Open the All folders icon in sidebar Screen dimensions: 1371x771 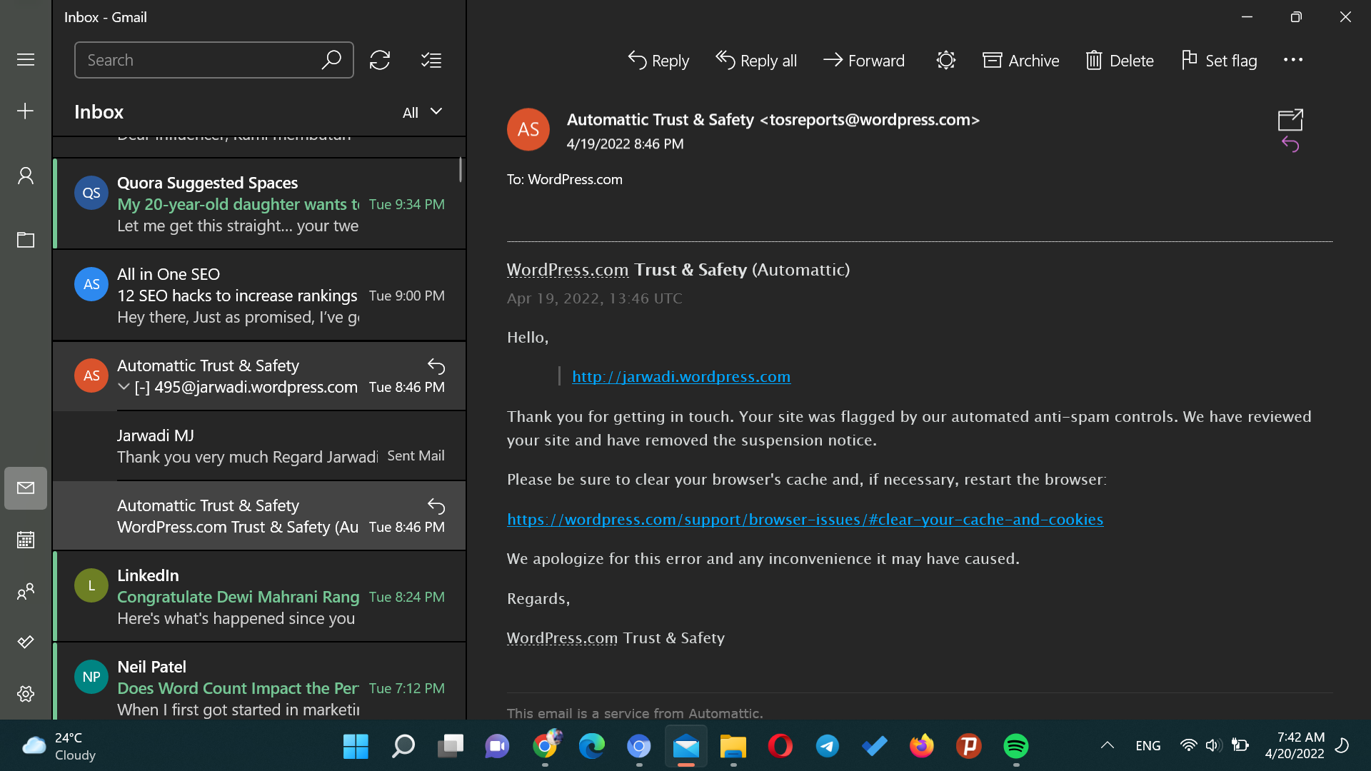(26, 240)
